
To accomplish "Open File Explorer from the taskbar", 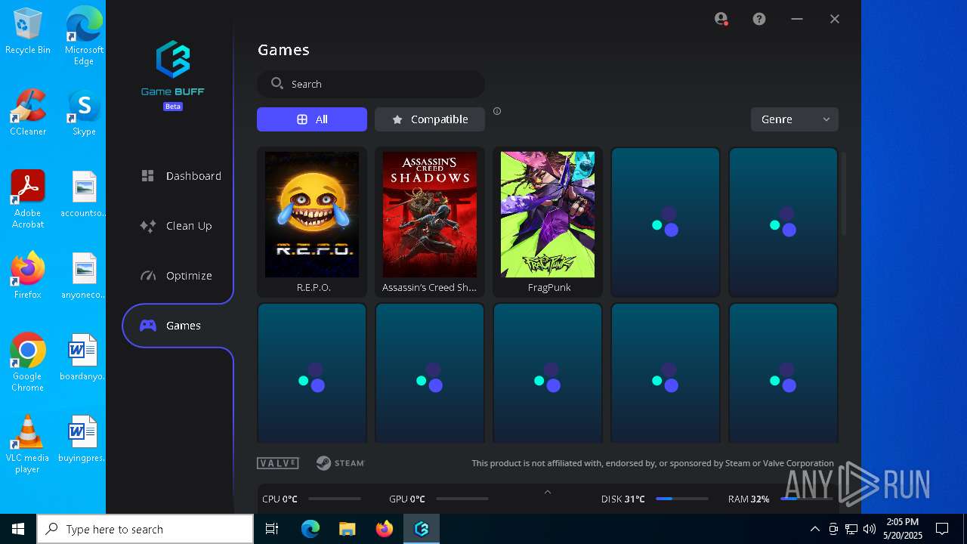I will tap(347, 529).
